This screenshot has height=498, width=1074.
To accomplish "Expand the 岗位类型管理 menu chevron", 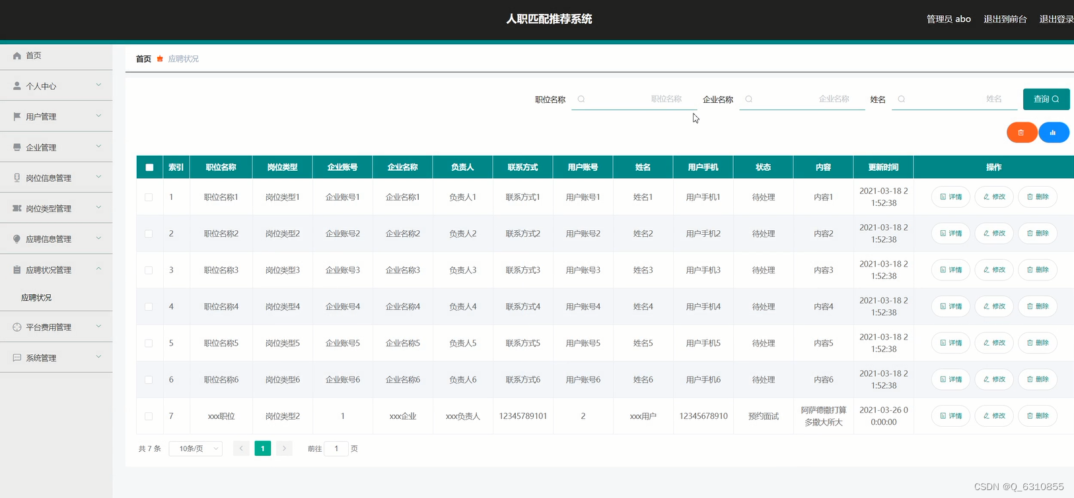I will 98,207.
